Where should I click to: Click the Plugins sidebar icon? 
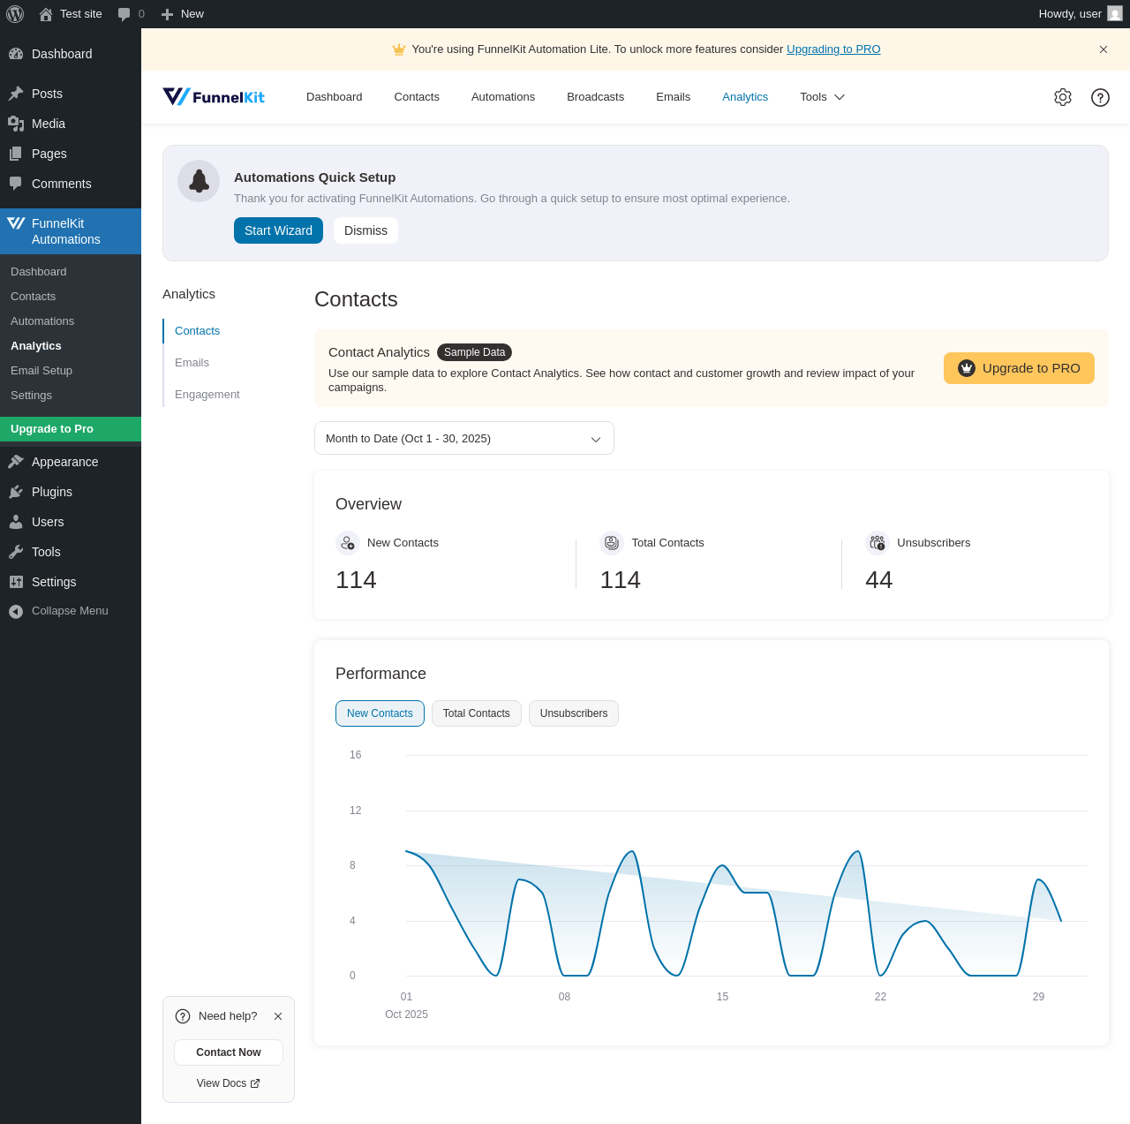(x=16, y=492)
